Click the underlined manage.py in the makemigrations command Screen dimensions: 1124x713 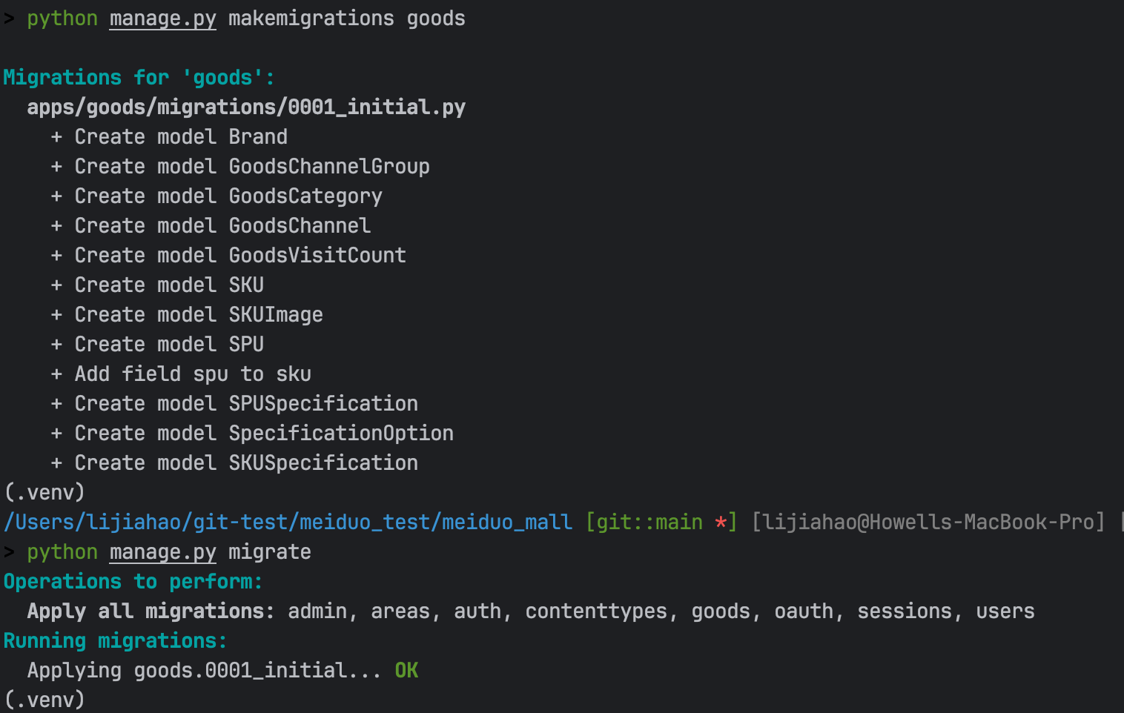(163, 19)
